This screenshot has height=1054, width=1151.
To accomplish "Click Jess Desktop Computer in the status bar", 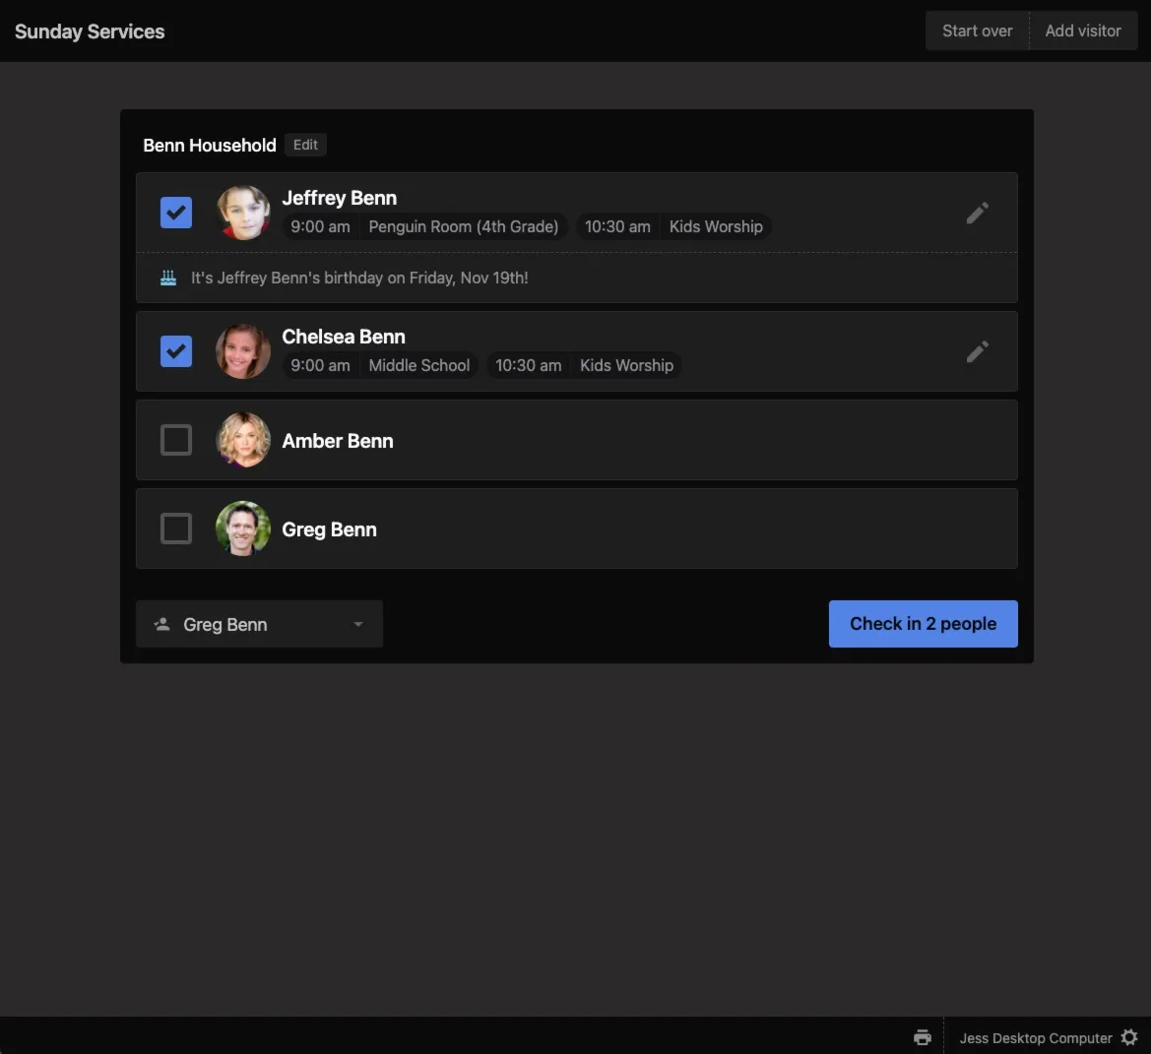I will pyautogui.click(x=1035, y=1037).
